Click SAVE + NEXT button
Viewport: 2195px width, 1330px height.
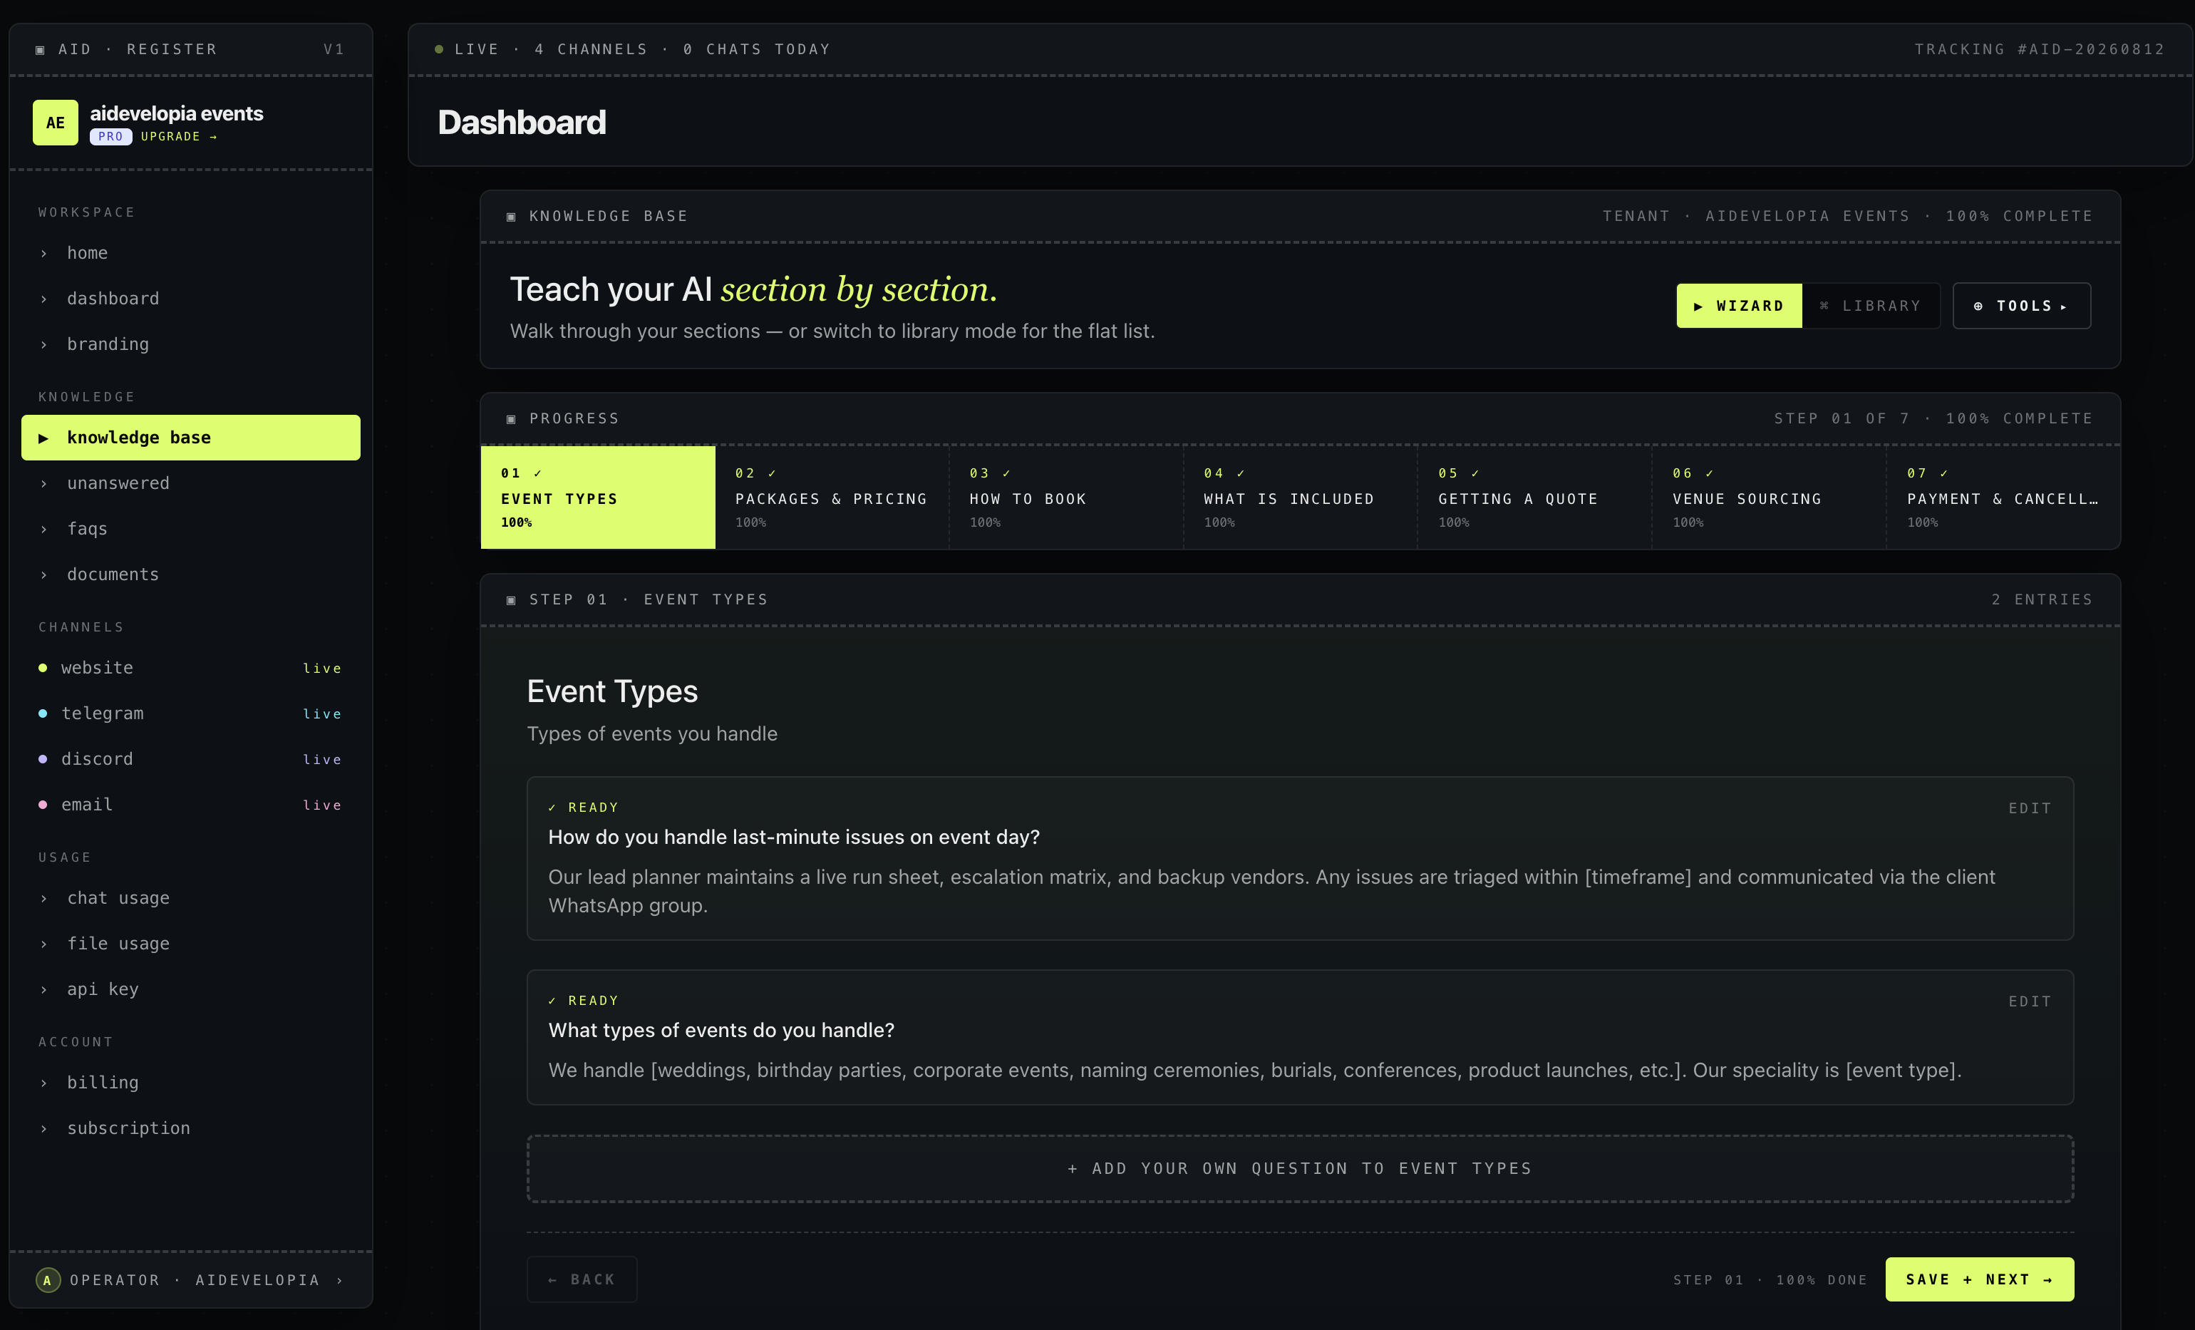[x=1980, y=1279]
